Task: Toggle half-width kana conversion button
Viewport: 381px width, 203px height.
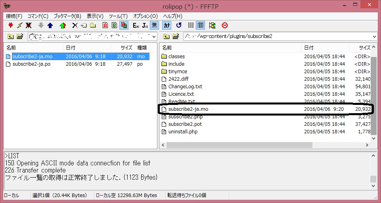Action: point(167,25)
